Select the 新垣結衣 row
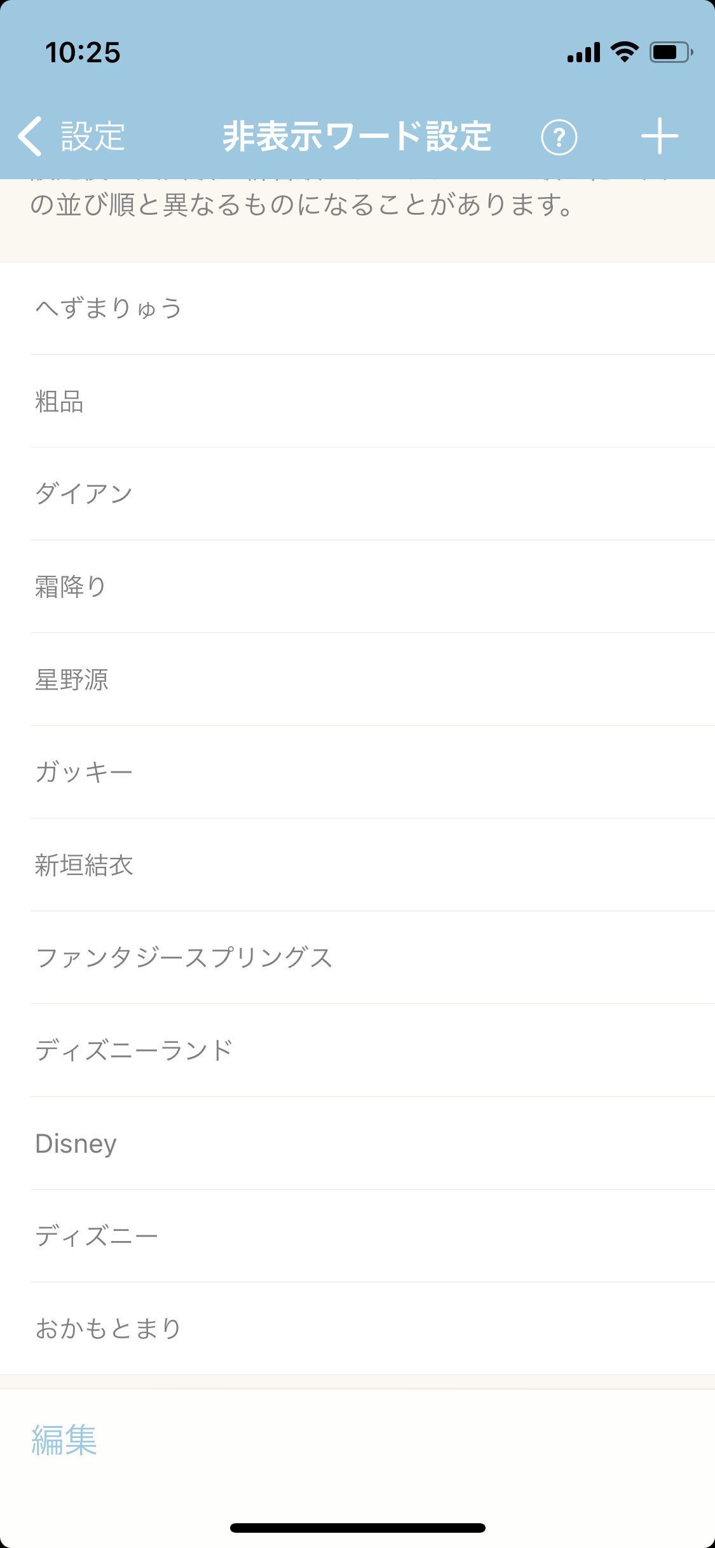715x1548 pixels. pyautogui.click(x=357, y=865)
